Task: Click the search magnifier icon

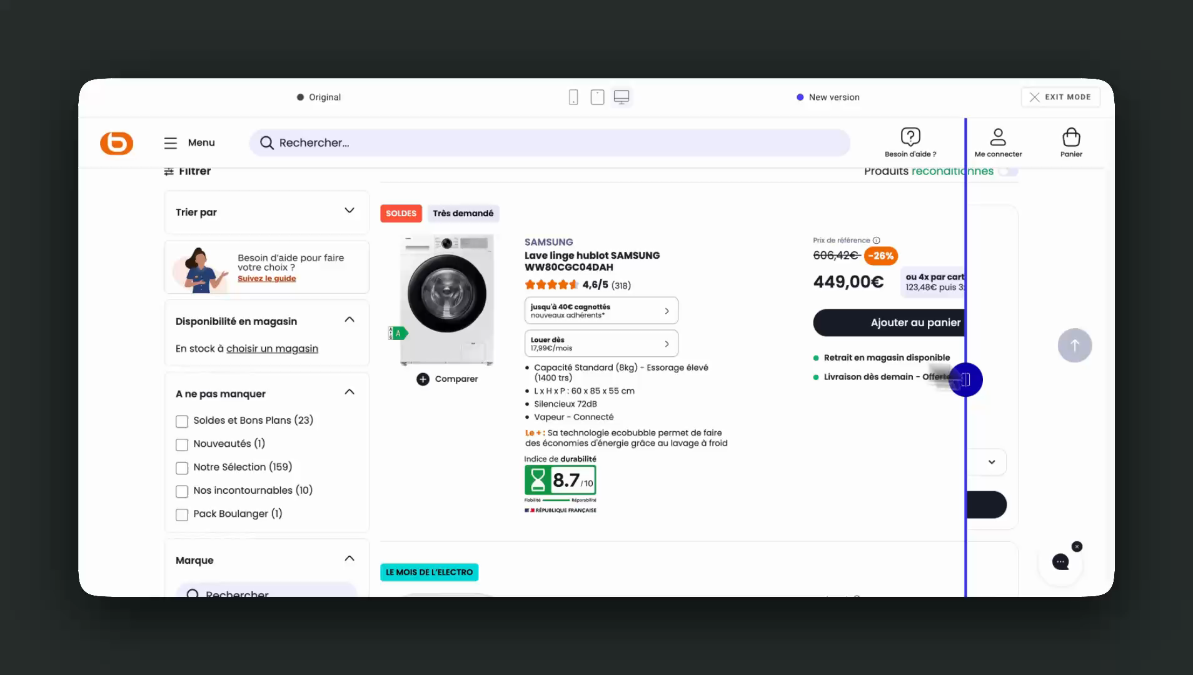Action: (x=267, y=143)
